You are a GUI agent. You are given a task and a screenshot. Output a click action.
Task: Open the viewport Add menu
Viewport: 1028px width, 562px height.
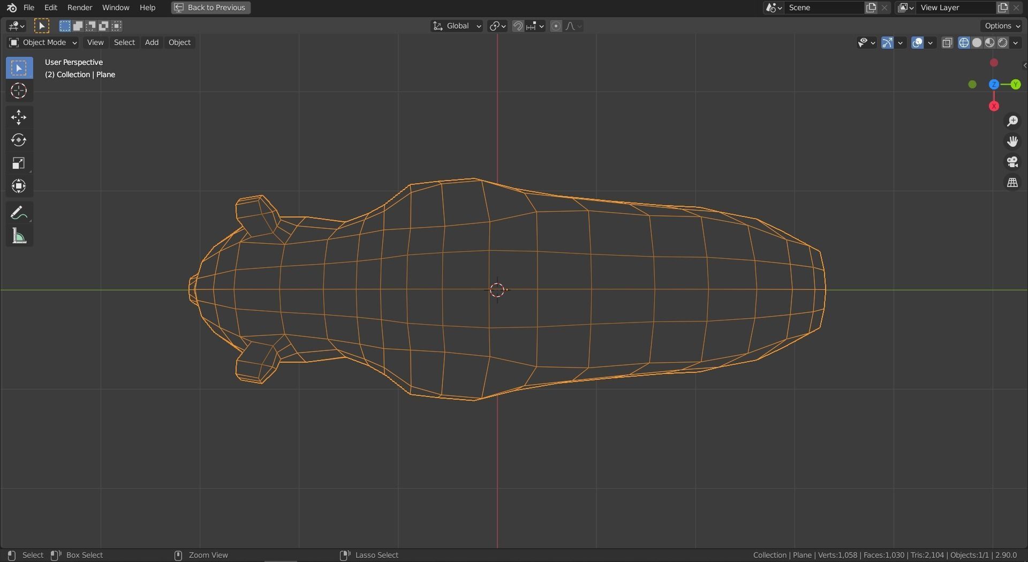click(x=152, y=42)
